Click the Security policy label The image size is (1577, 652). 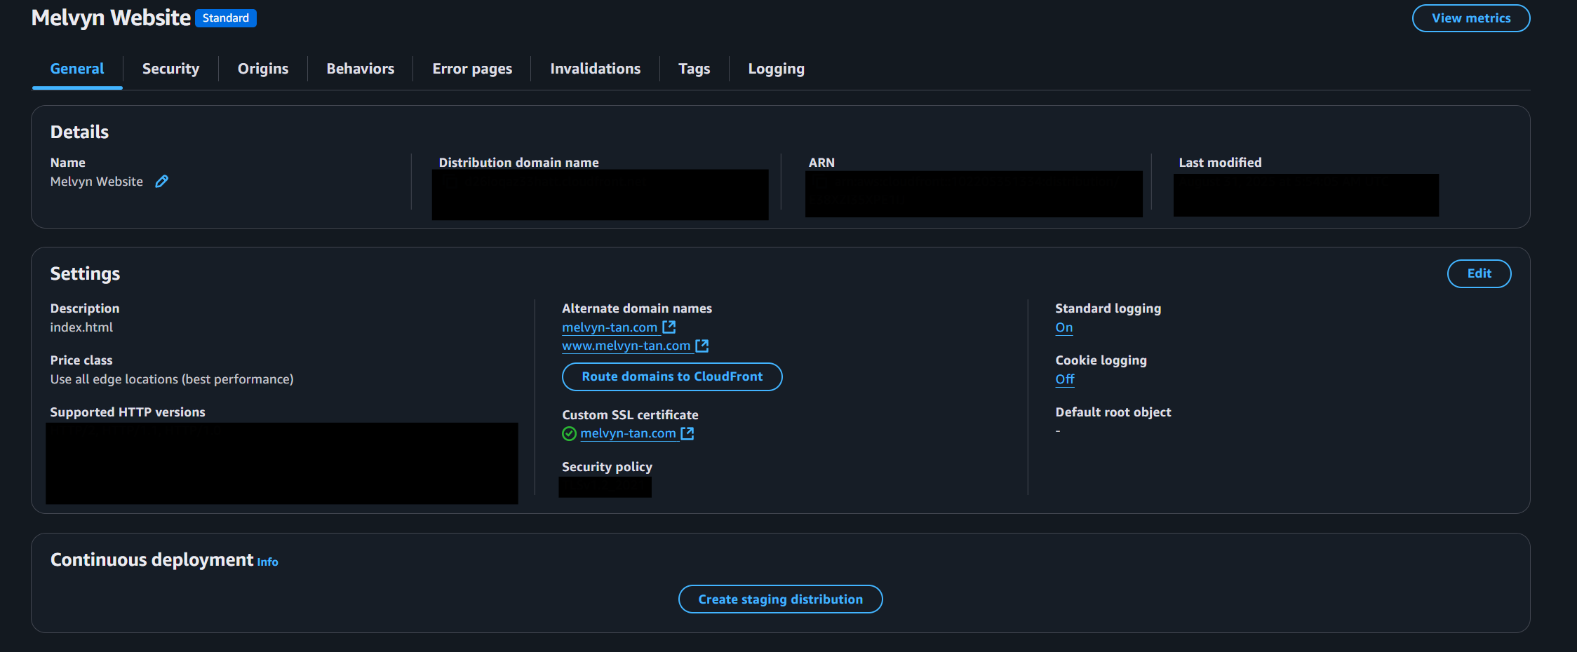(607, 467)
